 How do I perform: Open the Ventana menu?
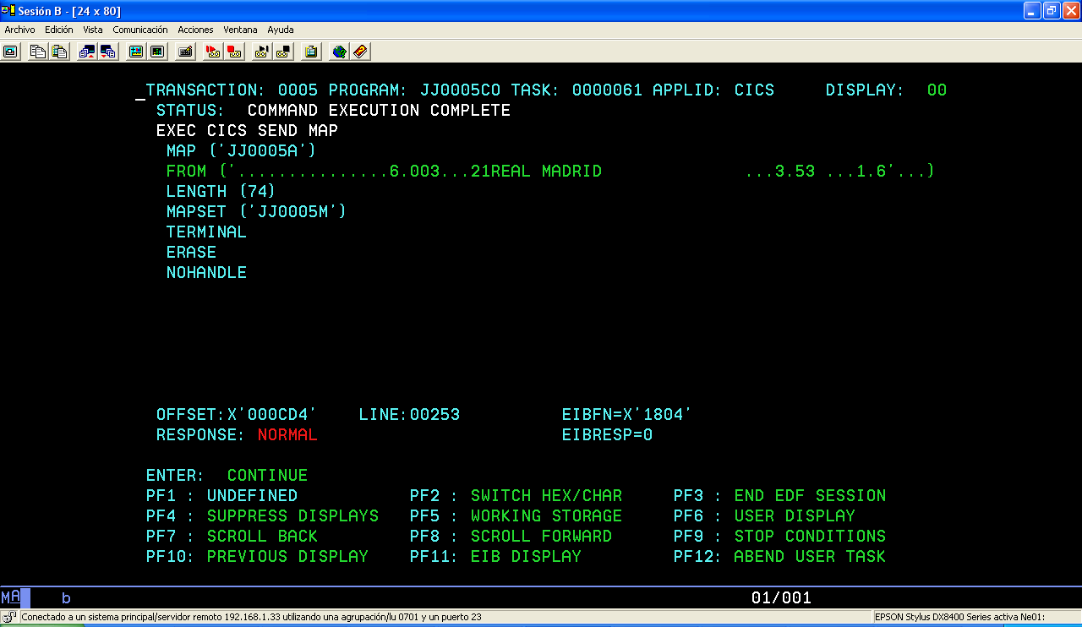pos(240,30)
